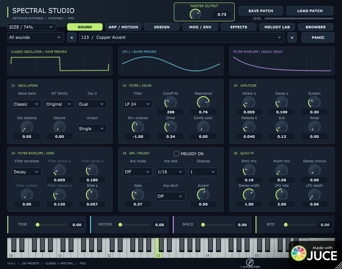Open the Octaves dropdown

click(203, 172)
